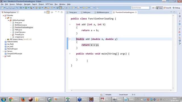Click the Task List icon in right trim

[x=180, y=16]
